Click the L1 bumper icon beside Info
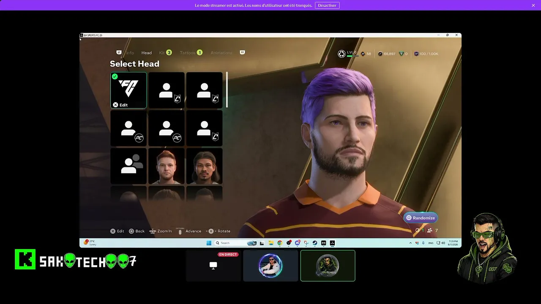This screenshot has height=304, width=541. pos(119,52)
